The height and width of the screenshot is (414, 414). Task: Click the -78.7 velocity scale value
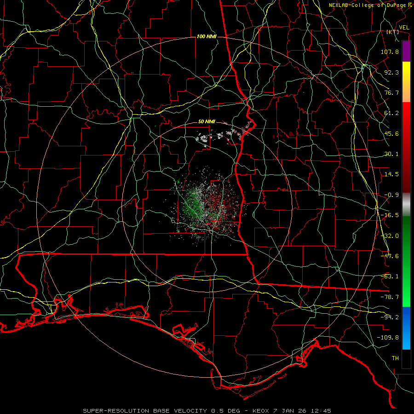click(x=390, y=297)
